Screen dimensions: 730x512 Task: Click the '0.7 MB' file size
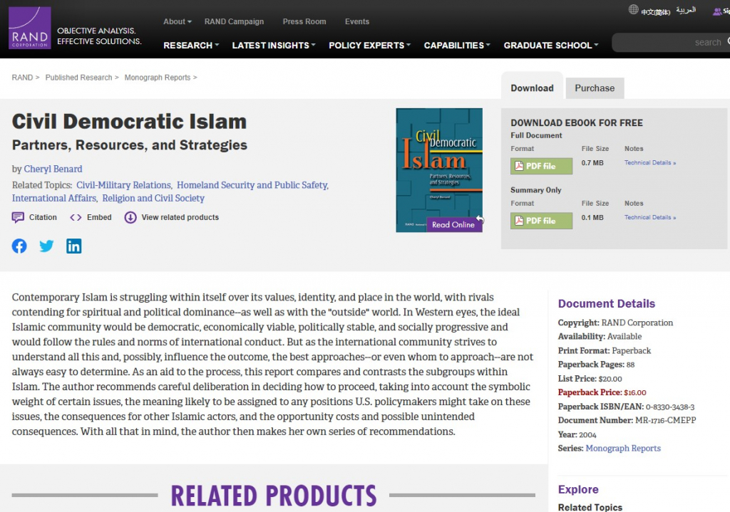point(592,163)
